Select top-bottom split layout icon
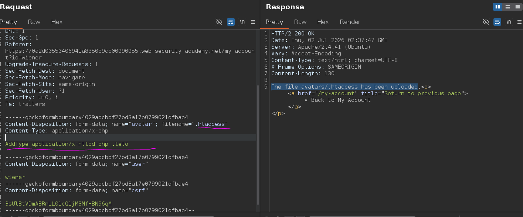 (507, 7)
